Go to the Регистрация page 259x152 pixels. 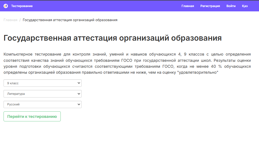pyautogui.click(x=210, y=6)
